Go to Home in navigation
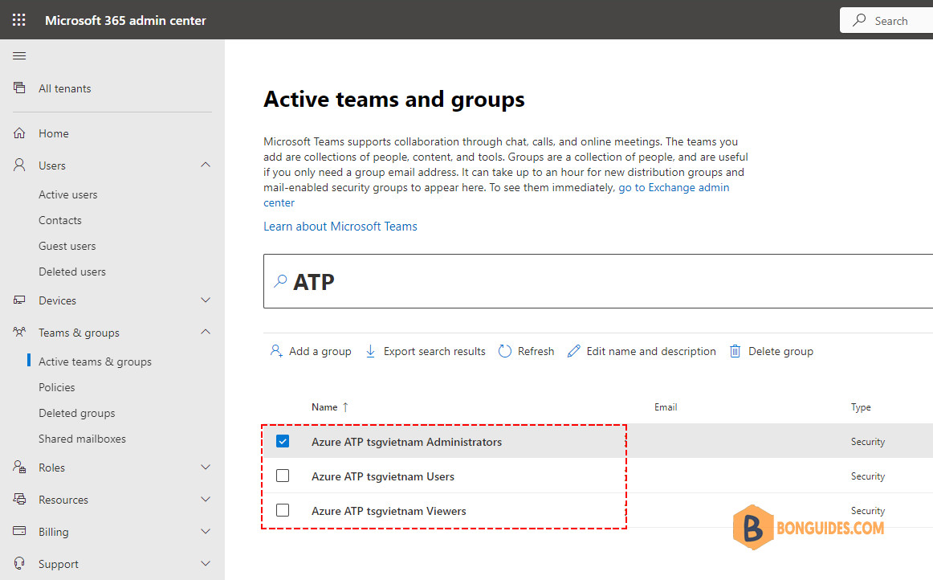Screen dimensions: 933x580 (x=54, y=133)
